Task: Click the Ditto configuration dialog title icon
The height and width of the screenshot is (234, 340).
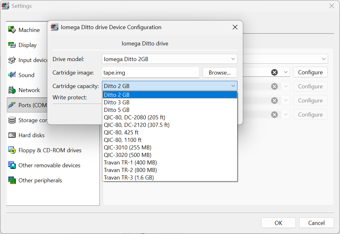Action: [55, 27]
